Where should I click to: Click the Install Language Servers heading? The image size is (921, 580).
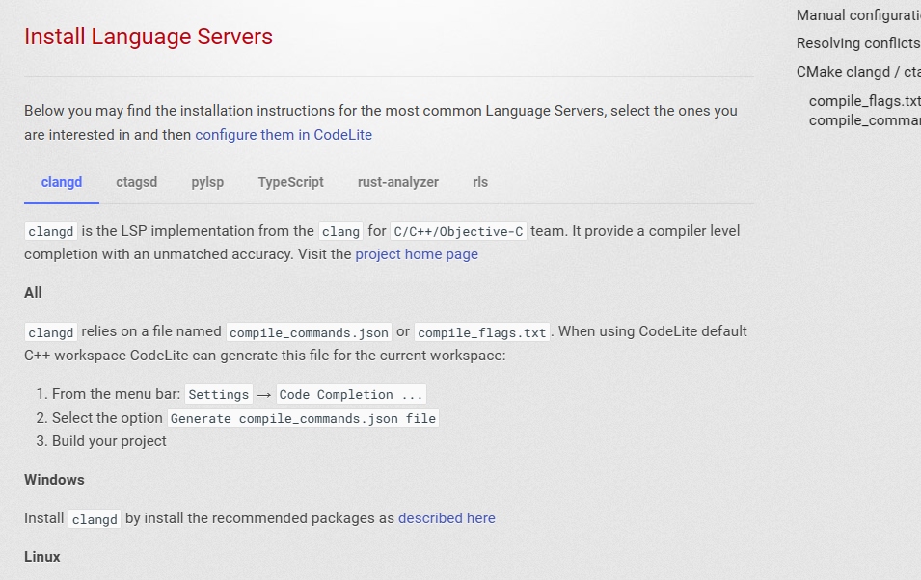[x=149, y=37]
